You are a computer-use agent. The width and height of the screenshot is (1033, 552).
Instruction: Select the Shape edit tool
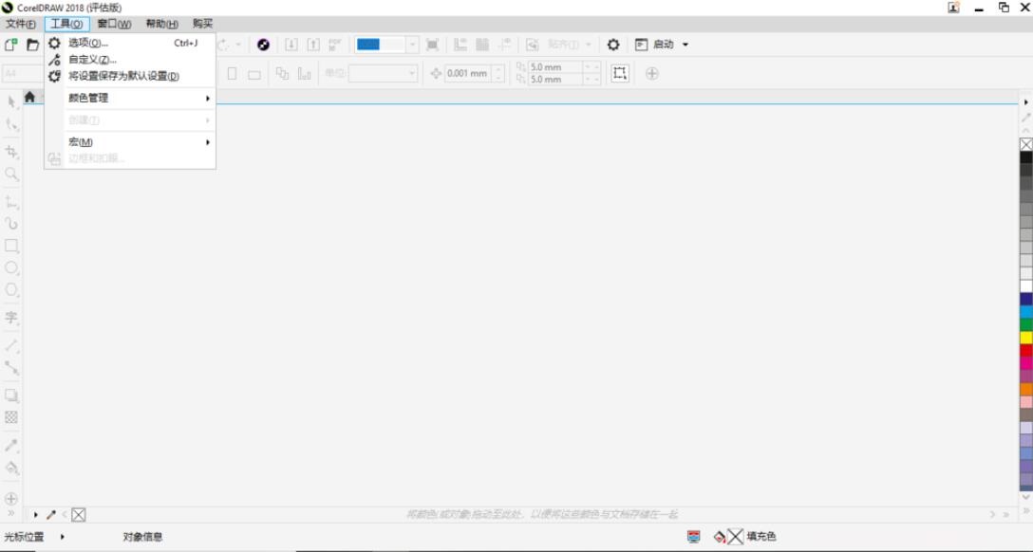tap(11, 124)
